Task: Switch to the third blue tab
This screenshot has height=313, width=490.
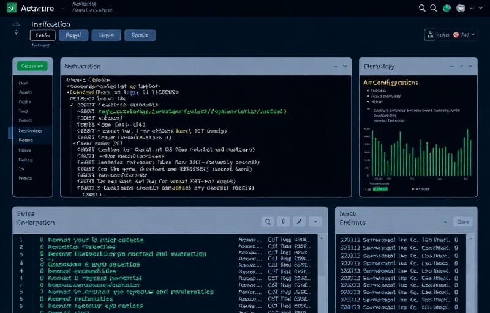Action: pyautogui.click(x=106, y=35)
